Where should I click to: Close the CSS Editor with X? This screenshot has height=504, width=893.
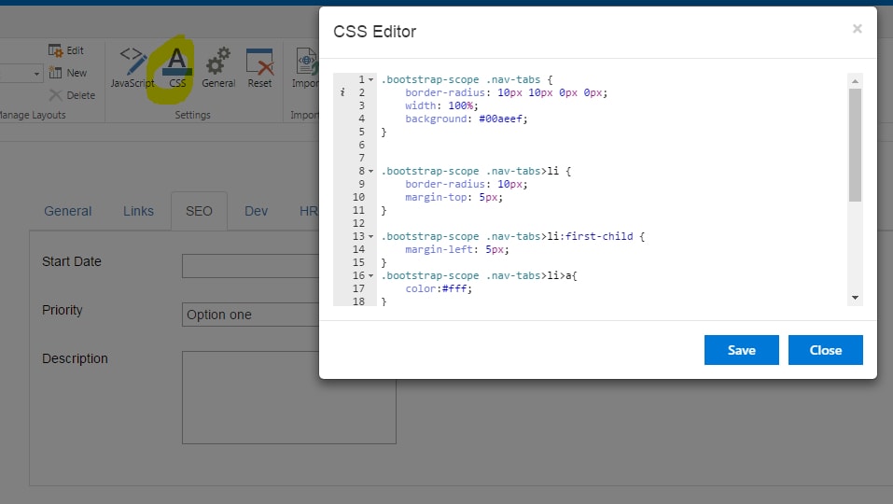857,29
